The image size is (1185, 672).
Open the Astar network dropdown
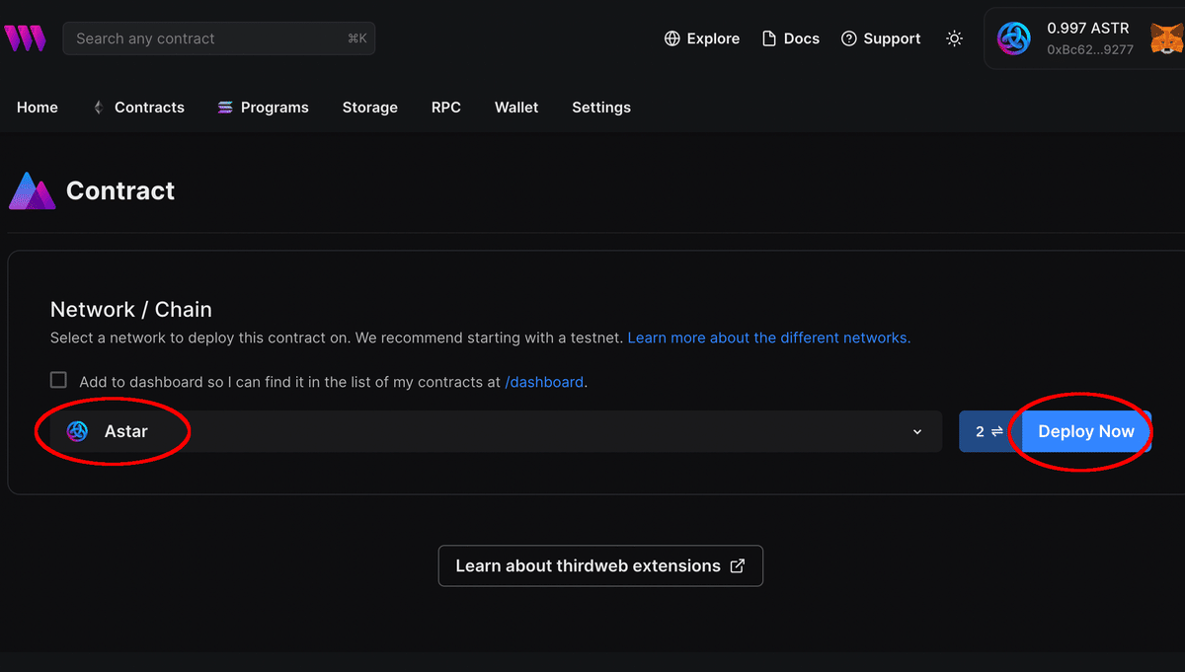click(x=496, y=431)
